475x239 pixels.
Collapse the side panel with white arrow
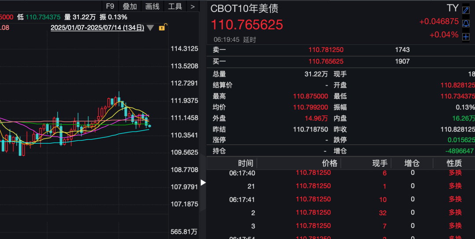coord(203,182)
